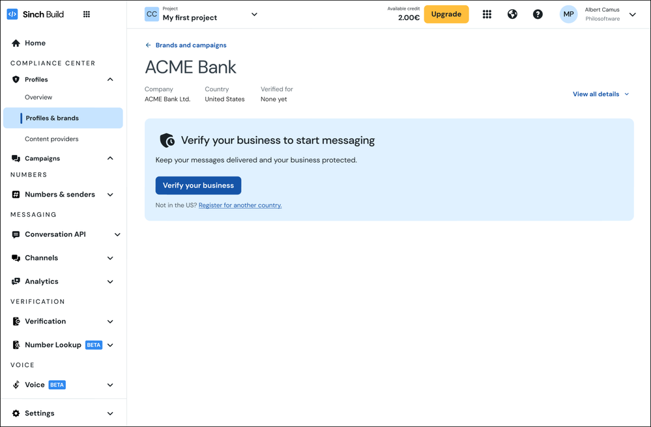Click the MP user avatar
This screenshot has width=651, height=427.
pyautogui.click(x=568, y=14)
